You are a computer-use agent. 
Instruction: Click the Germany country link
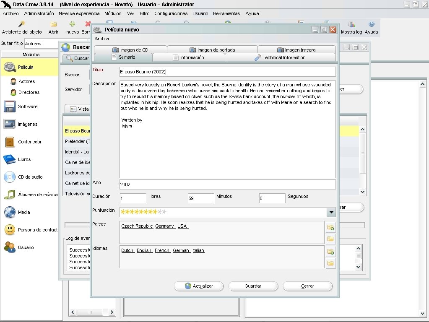165,226
